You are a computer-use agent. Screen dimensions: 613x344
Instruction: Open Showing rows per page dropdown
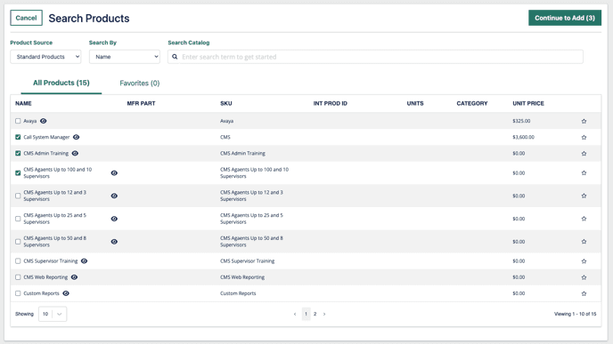[x=53, y=314]
